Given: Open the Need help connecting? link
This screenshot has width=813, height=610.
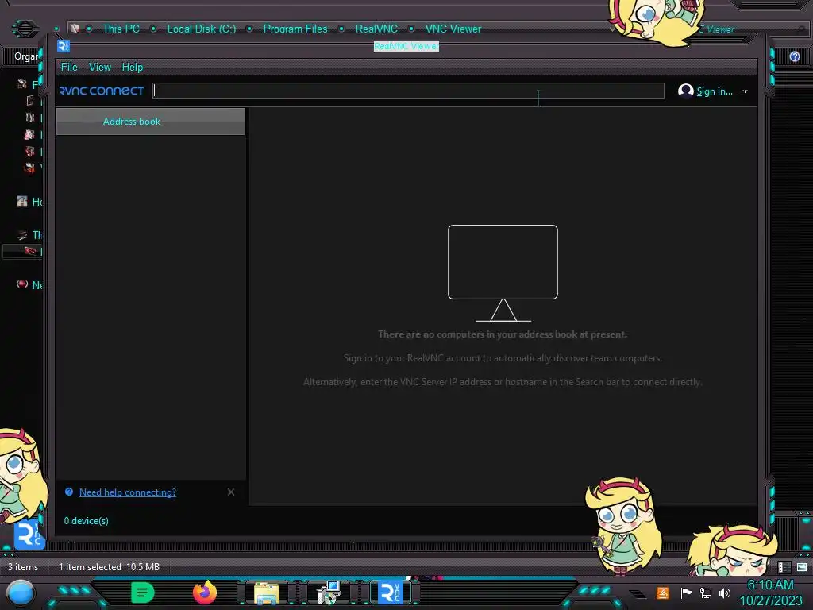Looking at the screenshot, I should [128, 492].
